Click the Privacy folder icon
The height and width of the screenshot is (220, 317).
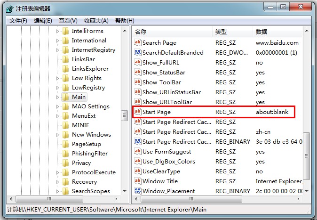pyautogui.click(x=65, y=163)
